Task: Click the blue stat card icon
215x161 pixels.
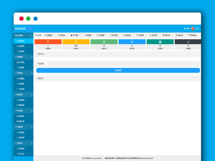Action: [x=132, y=42]
